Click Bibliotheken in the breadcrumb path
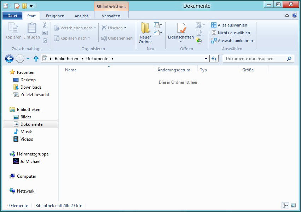Image resolution: width=301 pixels, height=212 pixels. point(66,59)
